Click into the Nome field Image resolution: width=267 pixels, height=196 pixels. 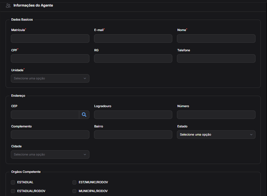216,39
